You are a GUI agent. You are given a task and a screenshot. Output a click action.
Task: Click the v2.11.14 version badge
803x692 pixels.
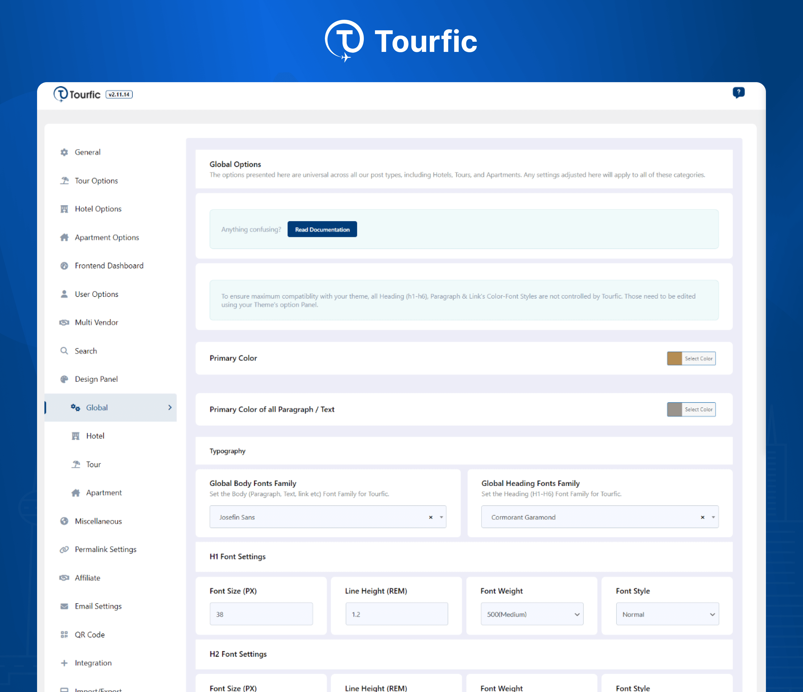[119, 95]
